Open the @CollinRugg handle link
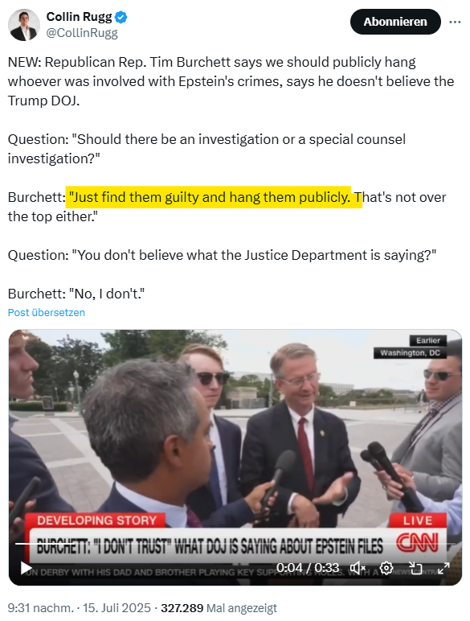 82,33
